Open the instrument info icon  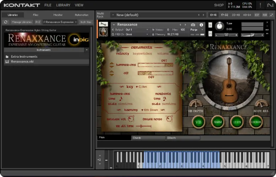201,25
